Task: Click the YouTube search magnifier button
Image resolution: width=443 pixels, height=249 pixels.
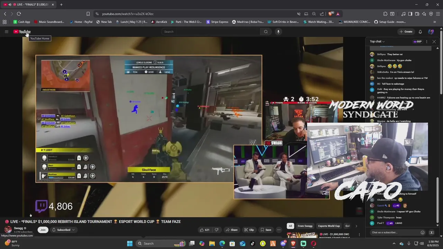Action: pyautogui.click(x=266, y=31)
